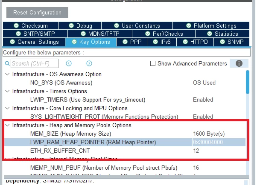Switch to the General Settings tab
The height and width of the screenshot is (185, 260).
pos(34,42)
